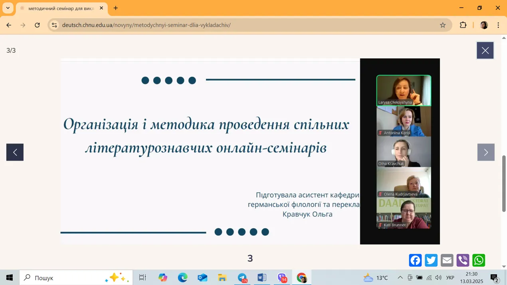Open Telegram from the taskbar
Image resolution: width=507 pixels, height=285 pixels.
(242, 278)
